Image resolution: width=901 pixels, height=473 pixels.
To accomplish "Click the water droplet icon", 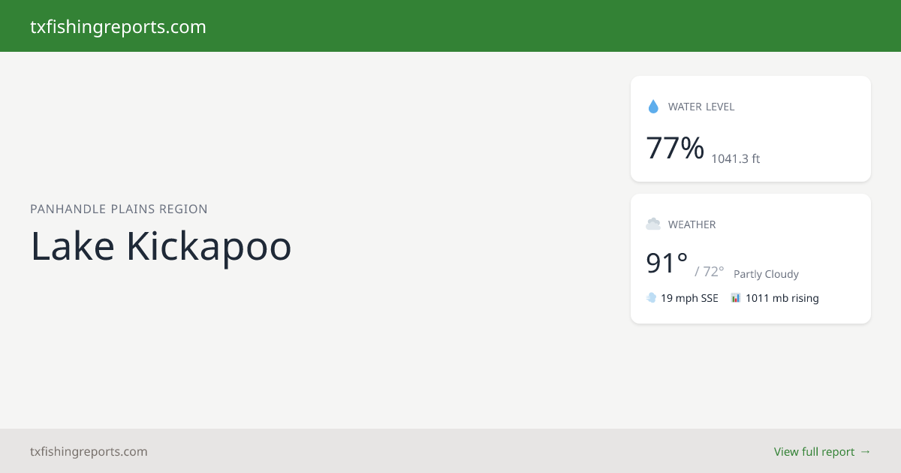I will 652,107.
